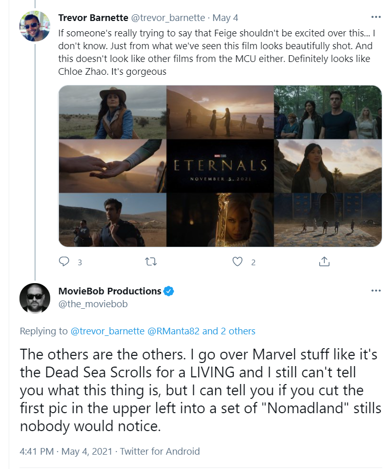The height and width of the screenshot is (469, 392).
Task: Open the Trevor Barnette display name
Action: click(93, 17)
